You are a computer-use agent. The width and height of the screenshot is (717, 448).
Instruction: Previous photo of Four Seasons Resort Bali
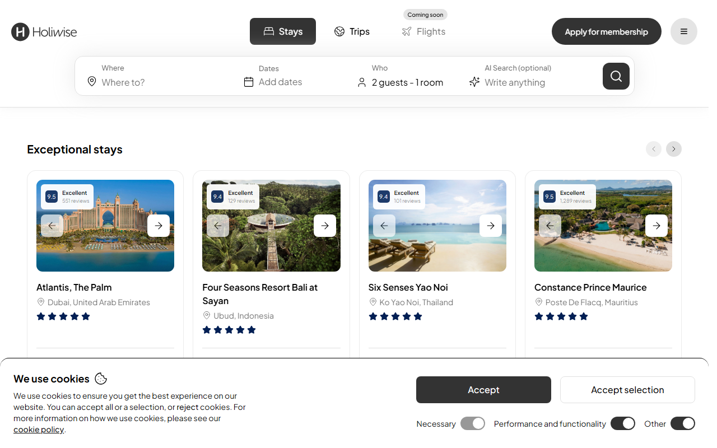click(218, 226)
